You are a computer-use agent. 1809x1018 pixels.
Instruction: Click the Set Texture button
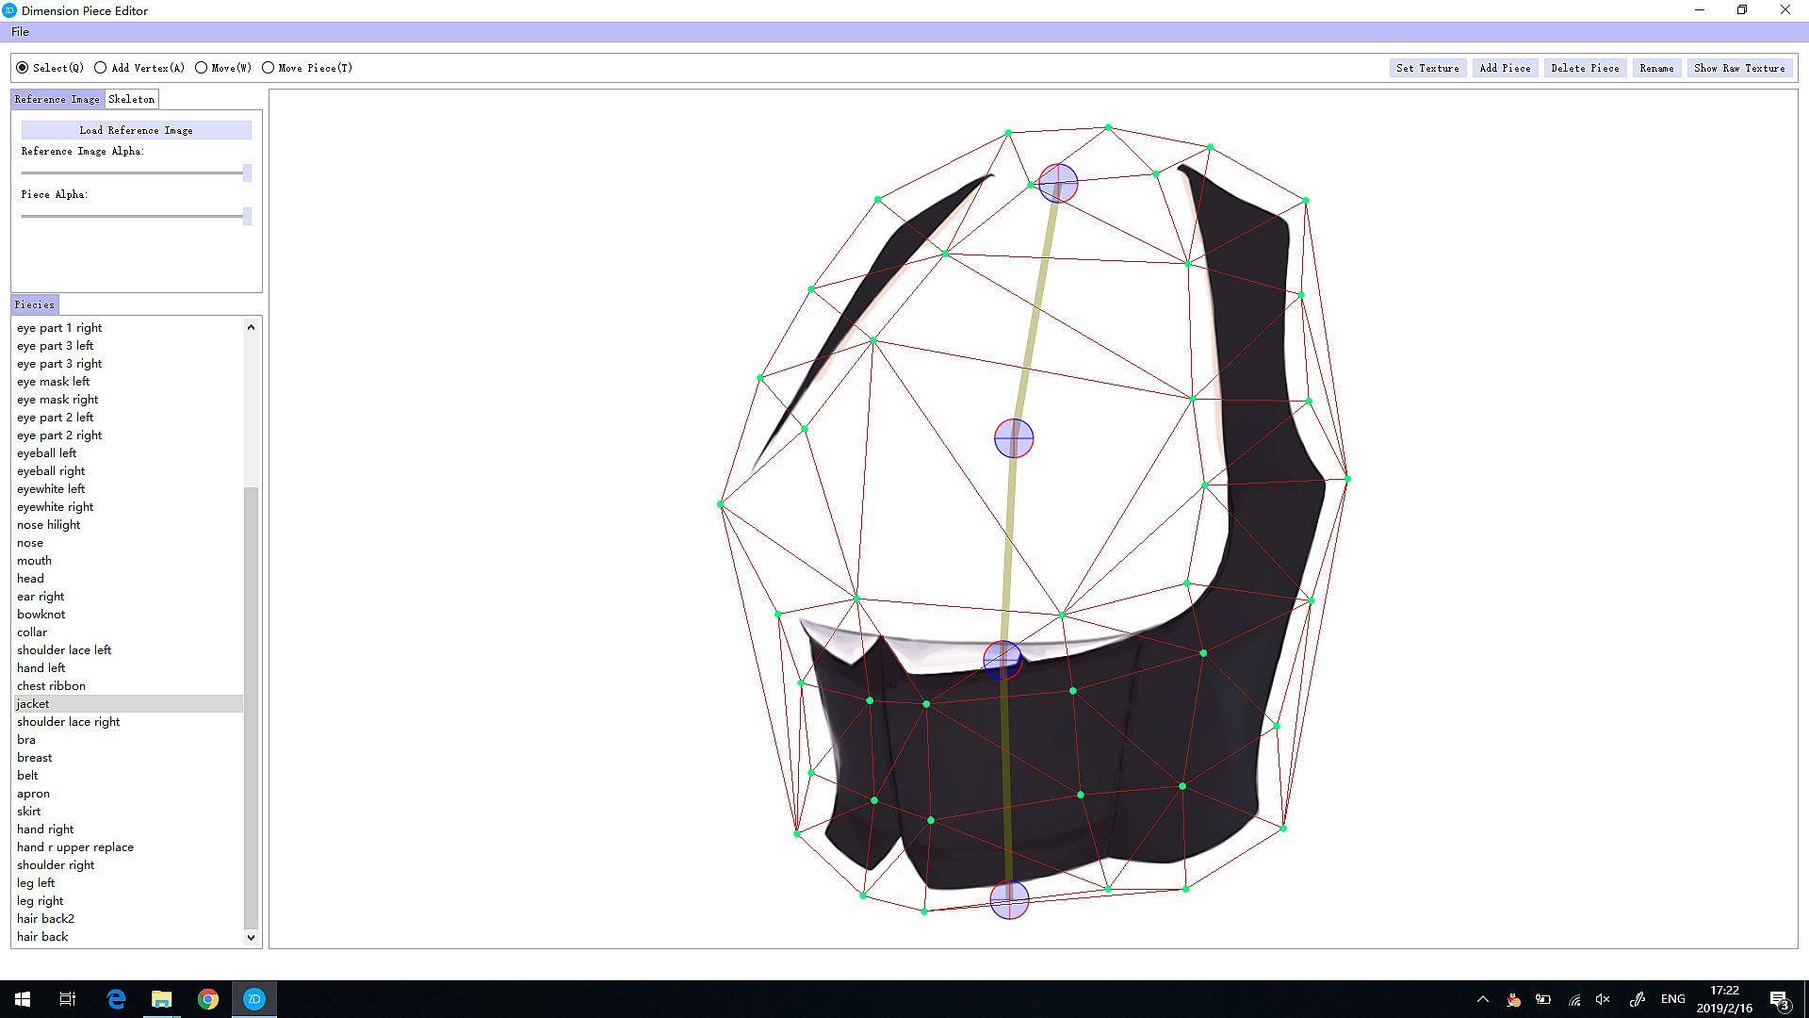1427,68
